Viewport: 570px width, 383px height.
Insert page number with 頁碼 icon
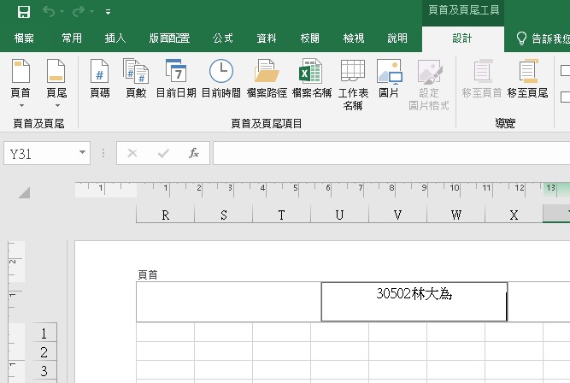(100, 79)
